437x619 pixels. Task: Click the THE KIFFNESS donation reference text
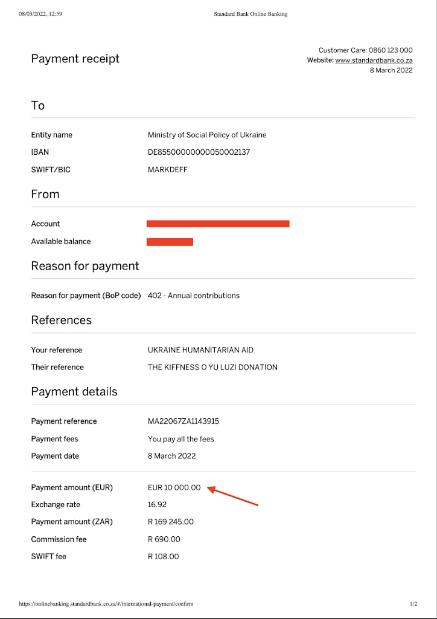pyautogui.click(x=212, y=367)
